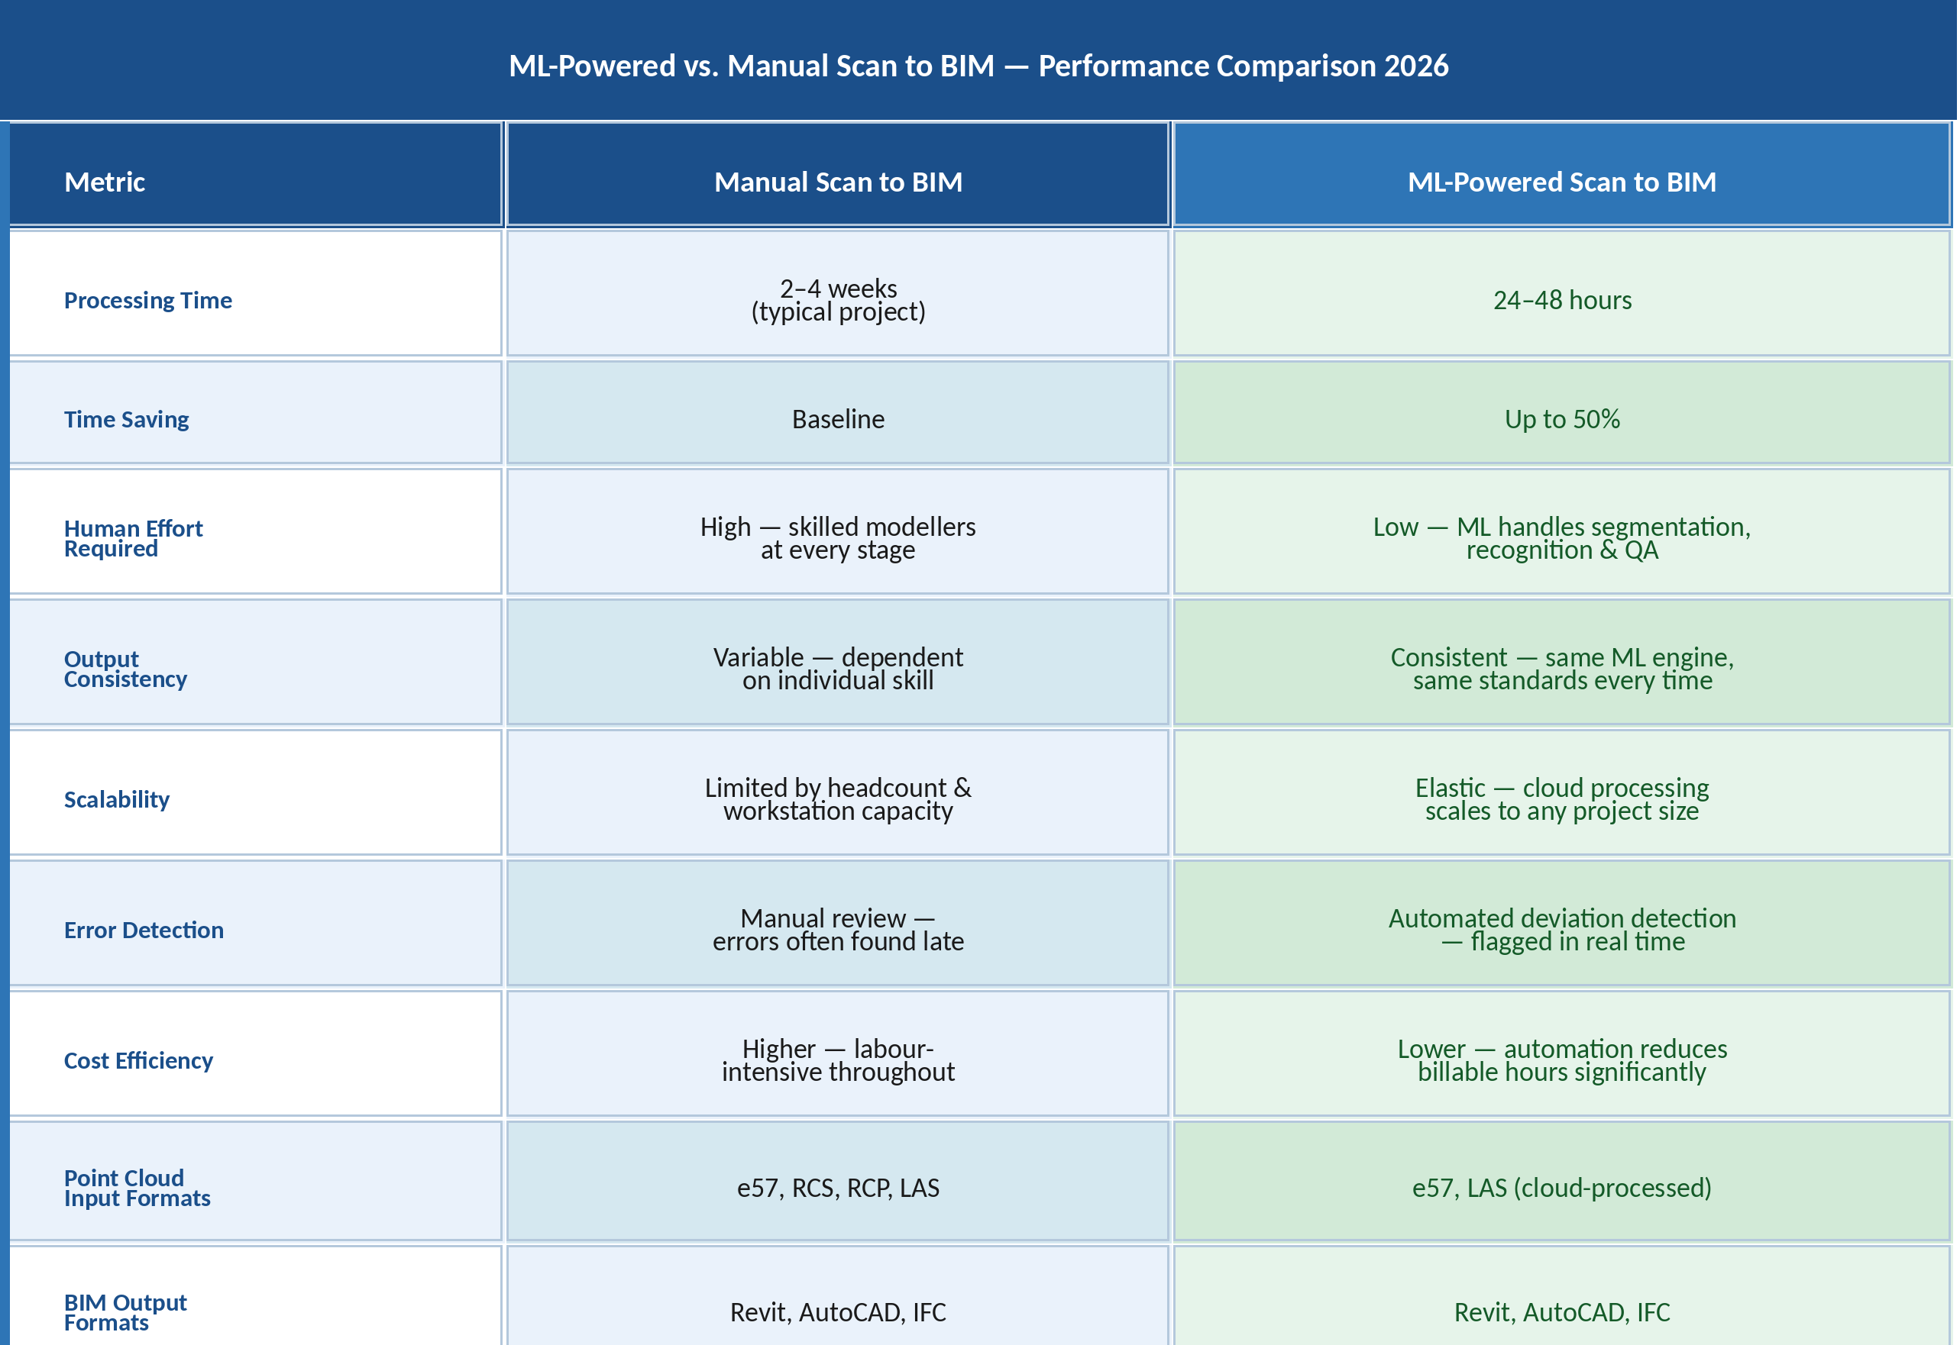Select the ML-Powered Scan to BIM header
The height and width of the screenshot is (1345, 1960).
coord(1561,182)
